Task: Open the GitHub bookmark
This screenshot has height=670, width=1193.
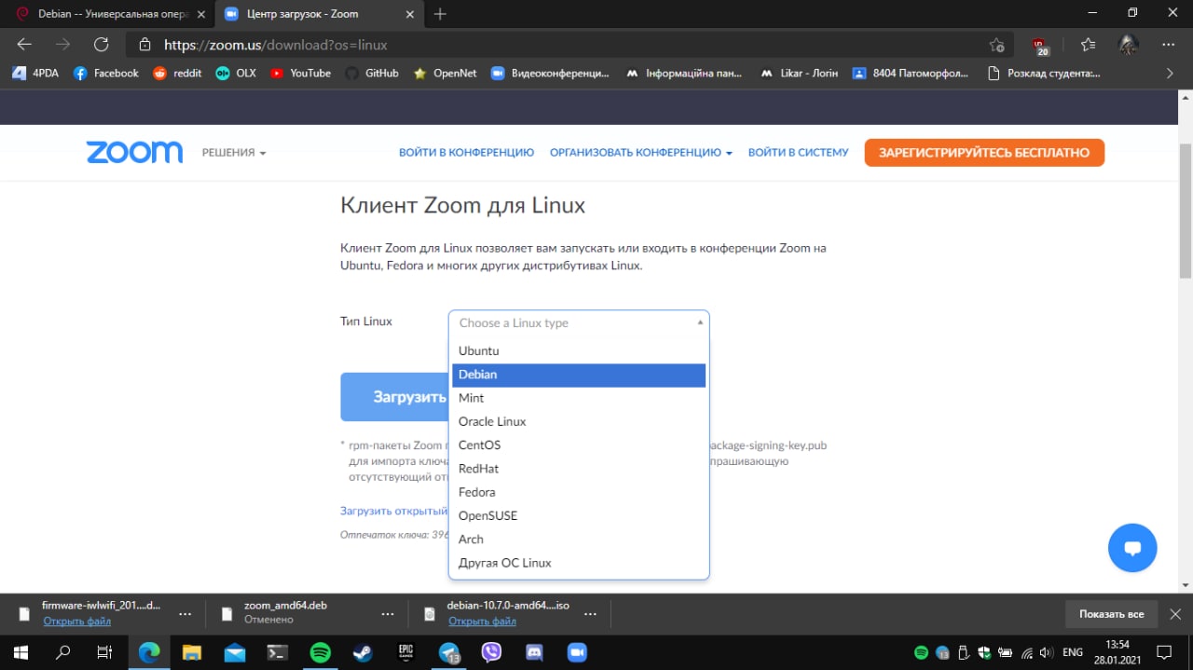Action: (372, 73)
